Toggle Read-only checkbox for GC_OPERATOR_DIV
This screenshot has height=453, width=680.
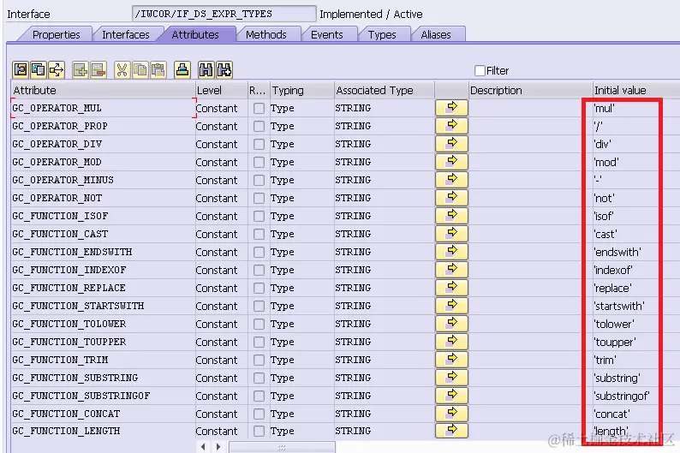coord(259,144)
